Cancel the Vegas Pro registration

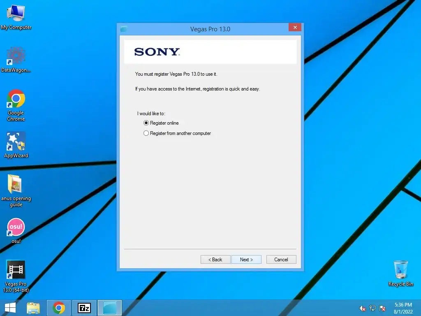(281, 259)
